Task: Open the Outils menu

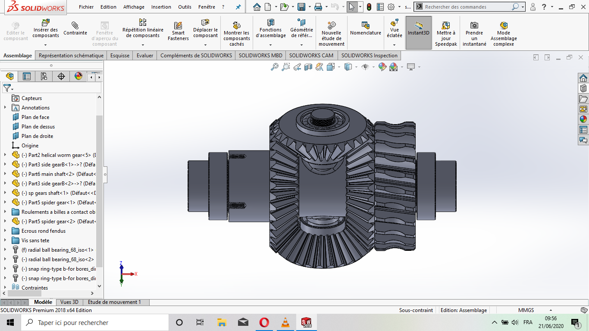Action: click(185, 7)
